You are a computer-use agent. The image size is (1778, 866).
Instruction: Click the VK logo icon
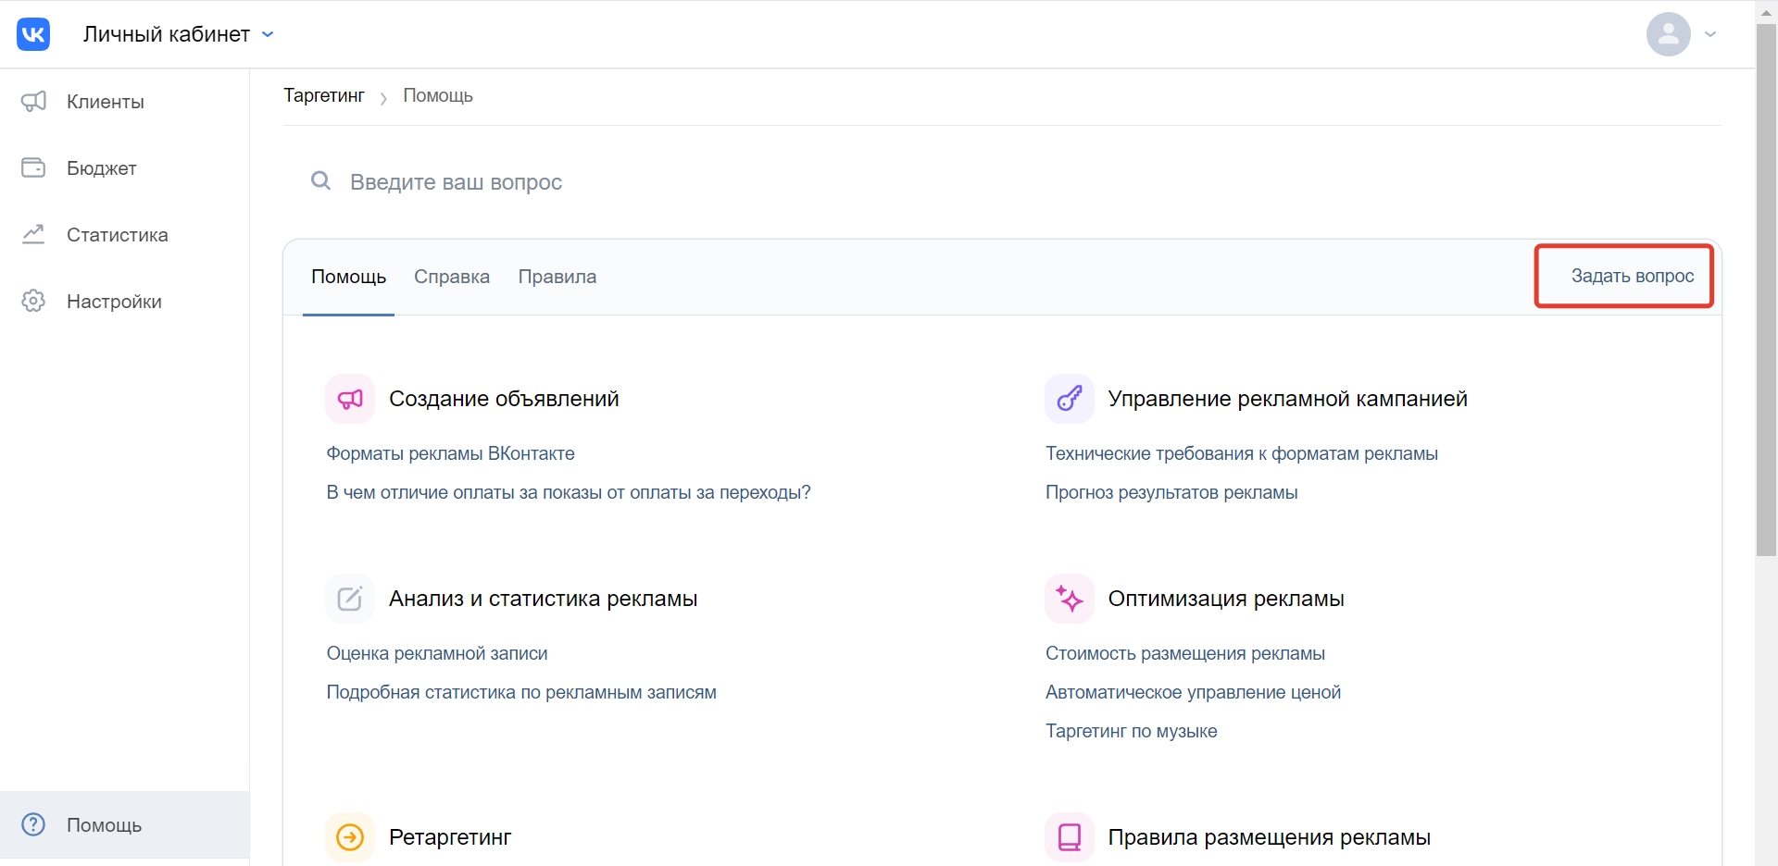click(33, 34)
